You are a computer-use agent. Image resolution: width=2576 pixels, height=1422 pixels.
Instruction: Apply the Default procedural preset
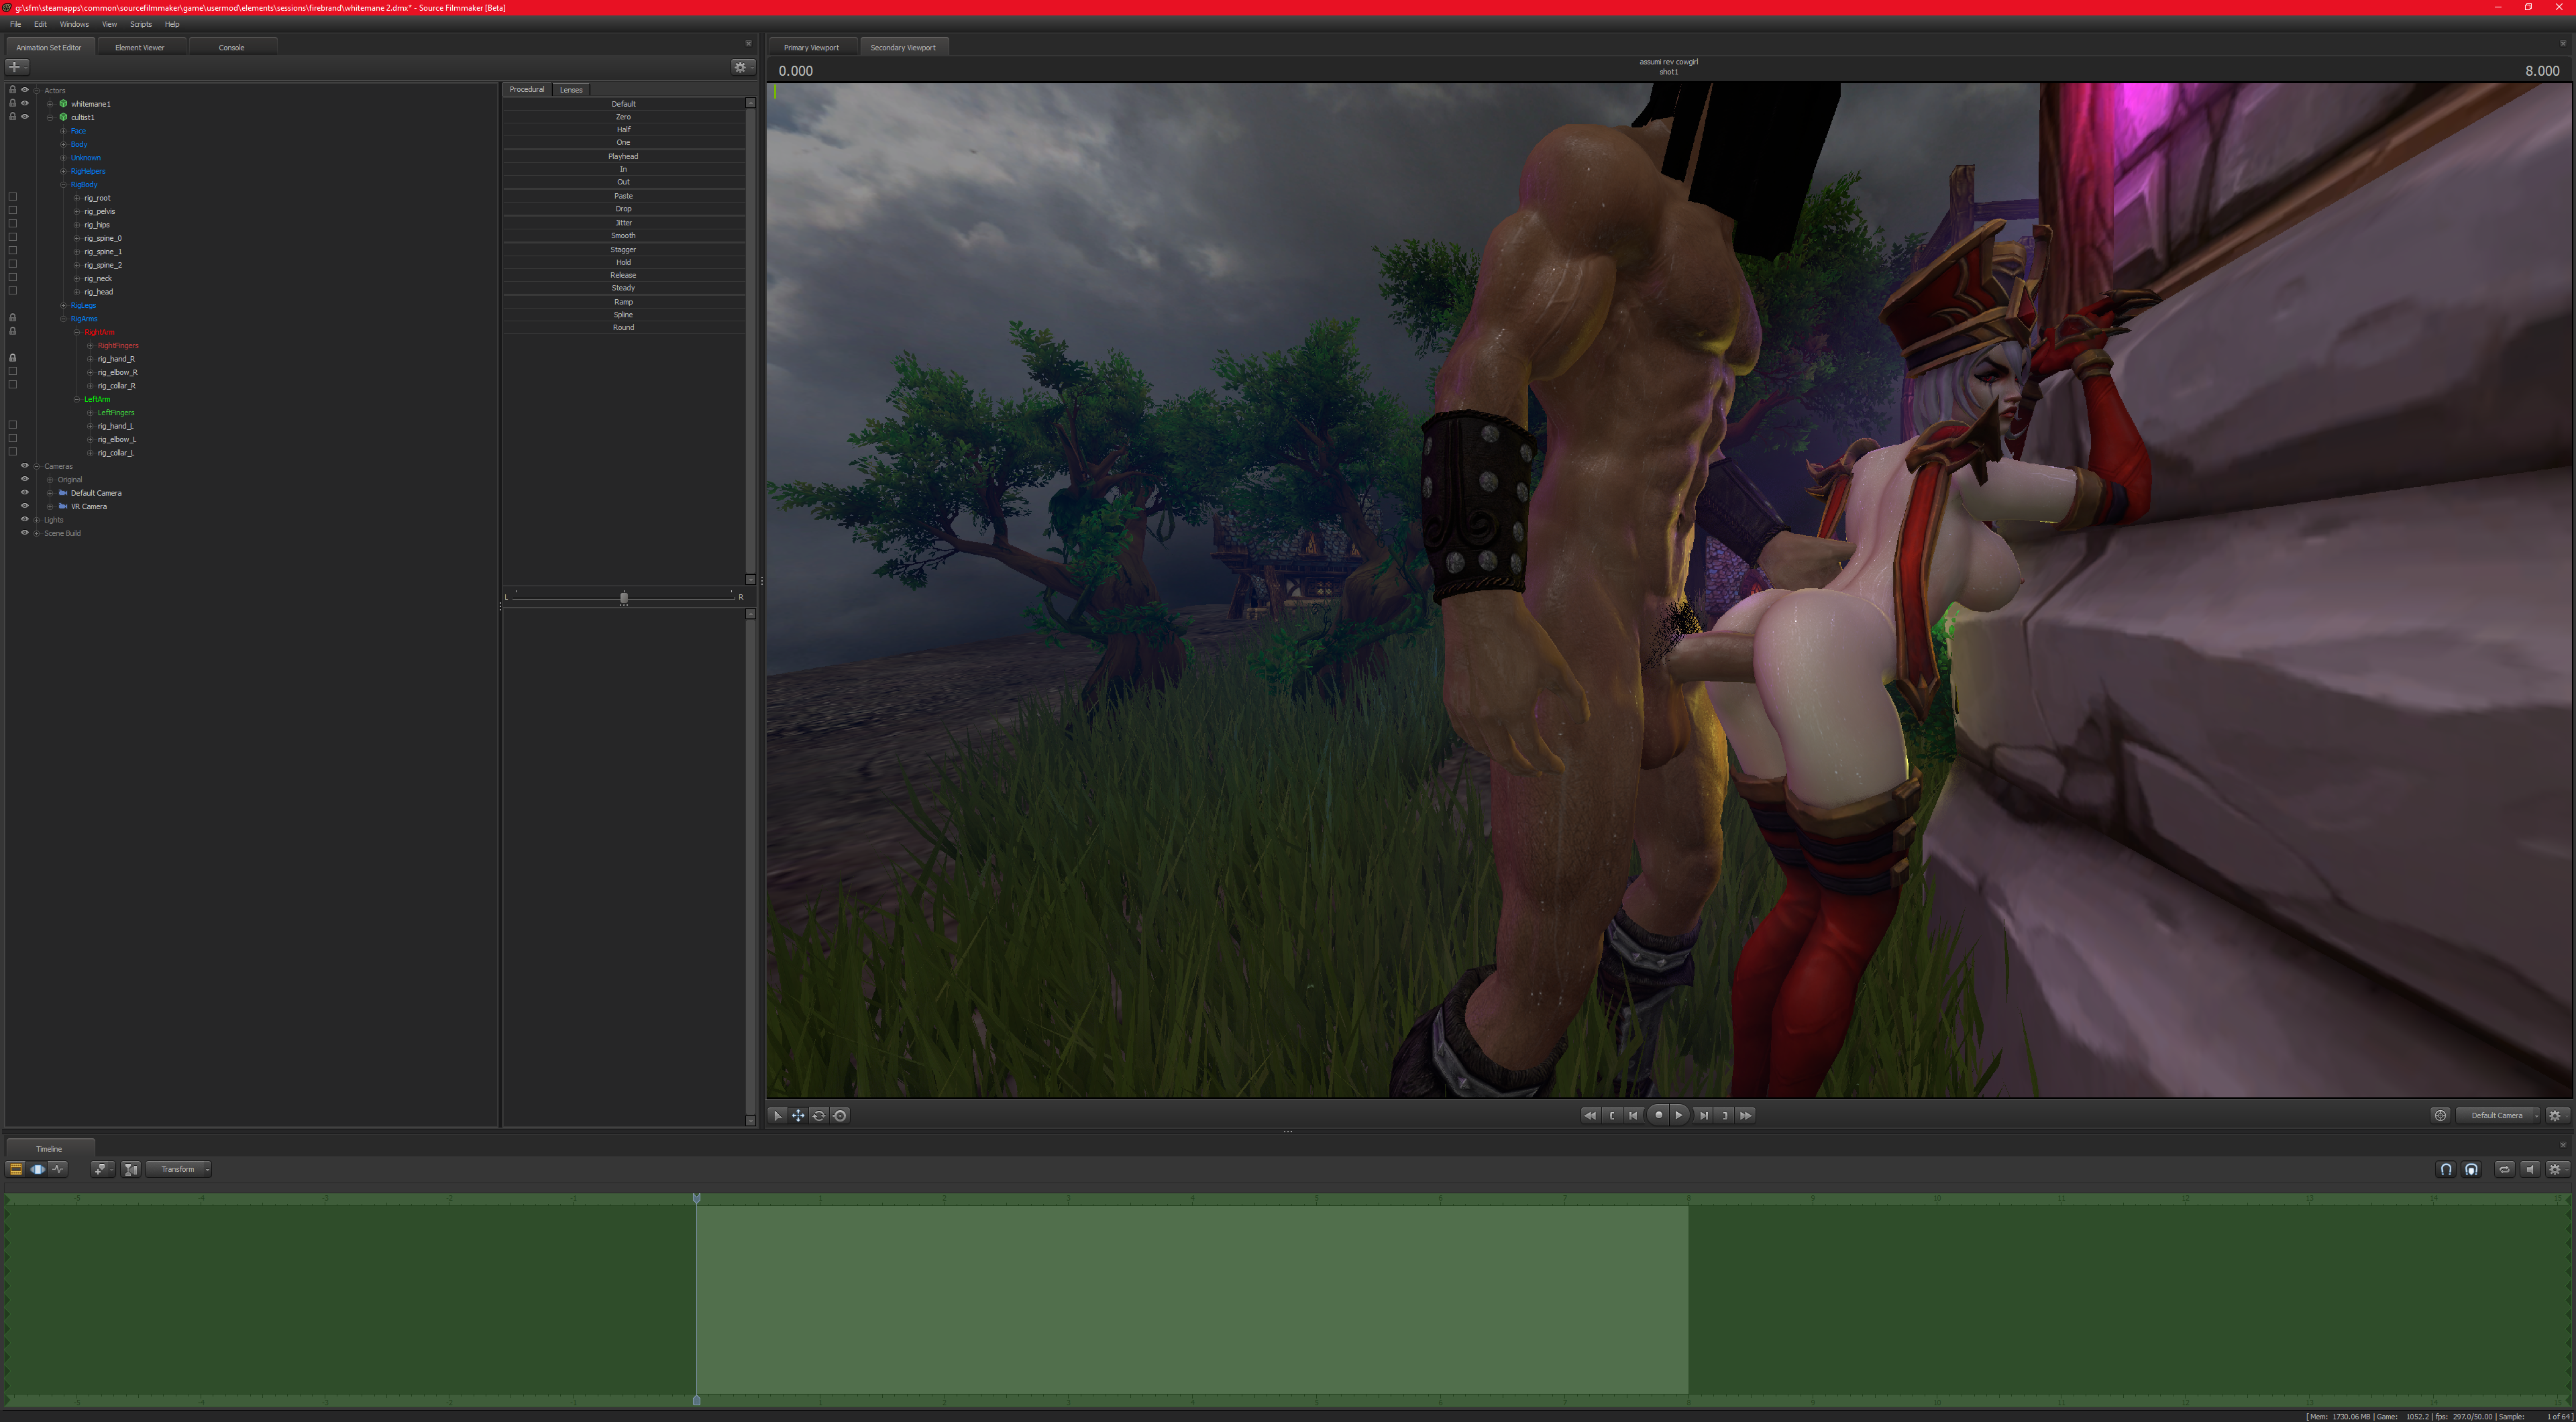tap(624, 104)
